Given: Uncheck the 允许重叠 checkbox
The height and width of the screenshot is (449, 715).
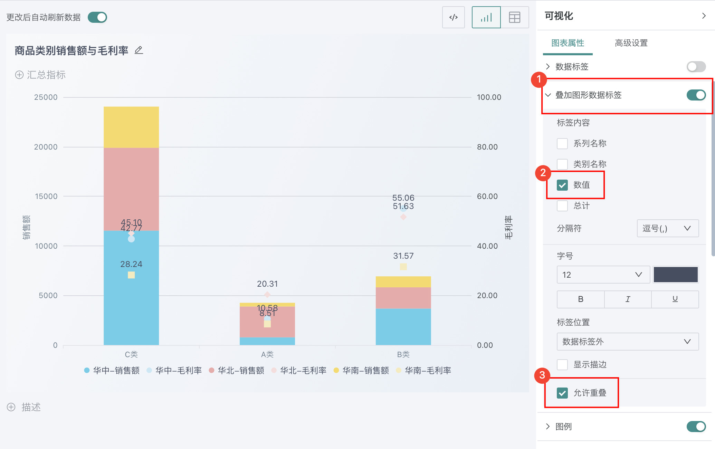Looking at the screenshot, I should point(562,393).
